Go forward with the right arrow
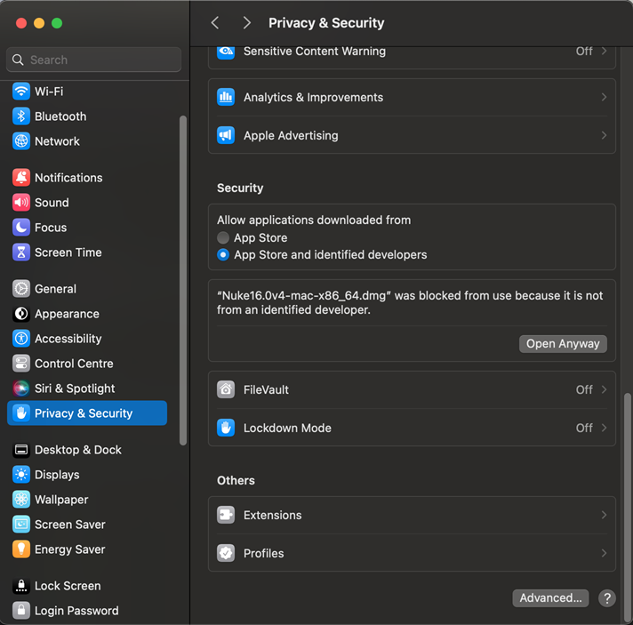Screen dimensions: 633x625 [246, 23]
